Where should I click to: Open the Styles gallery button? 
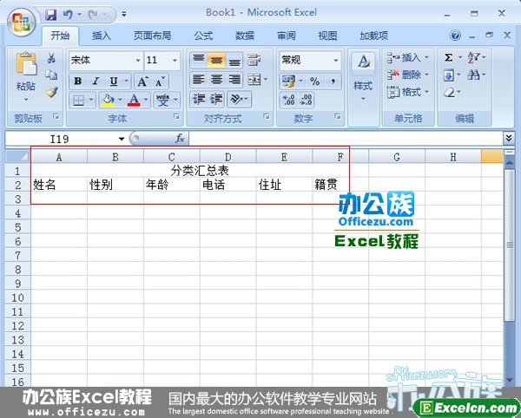pyautogui.click(x=363, y=78)
